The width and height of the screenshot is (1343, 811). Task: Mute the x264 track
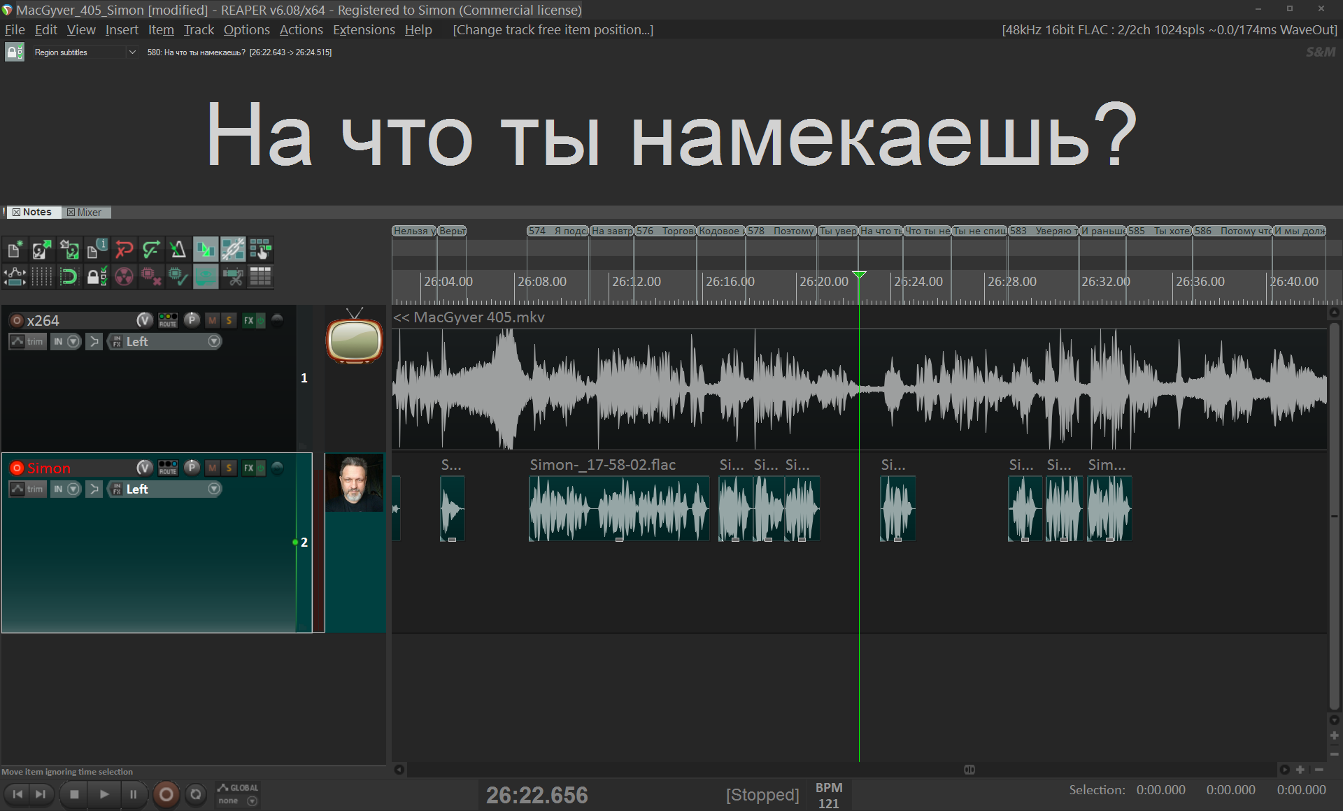click(213, 320)
